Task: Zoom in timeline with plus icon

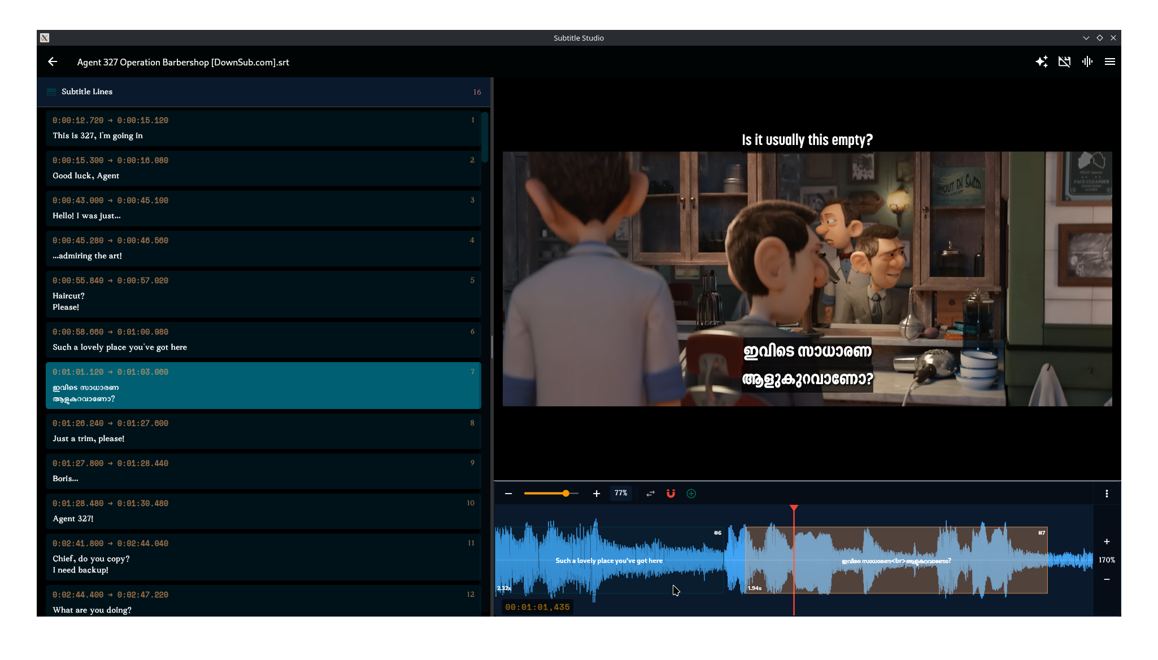Action: pyautogui.click(x=597, y=494)
